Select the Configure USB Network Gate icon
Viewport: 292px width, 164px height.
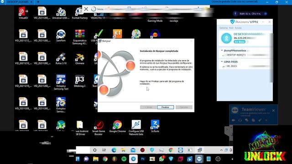(136, 128)
